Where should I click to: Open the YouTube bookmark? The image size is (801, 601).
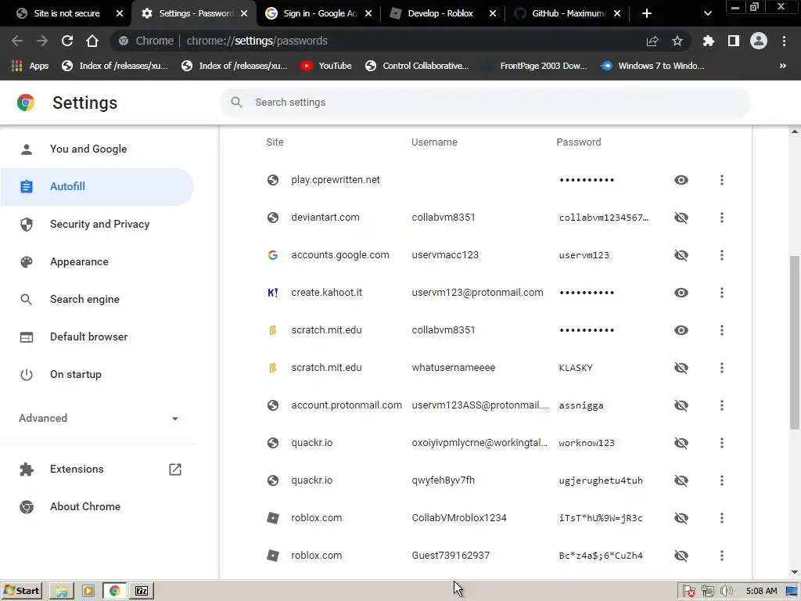[x=326, y=66]
